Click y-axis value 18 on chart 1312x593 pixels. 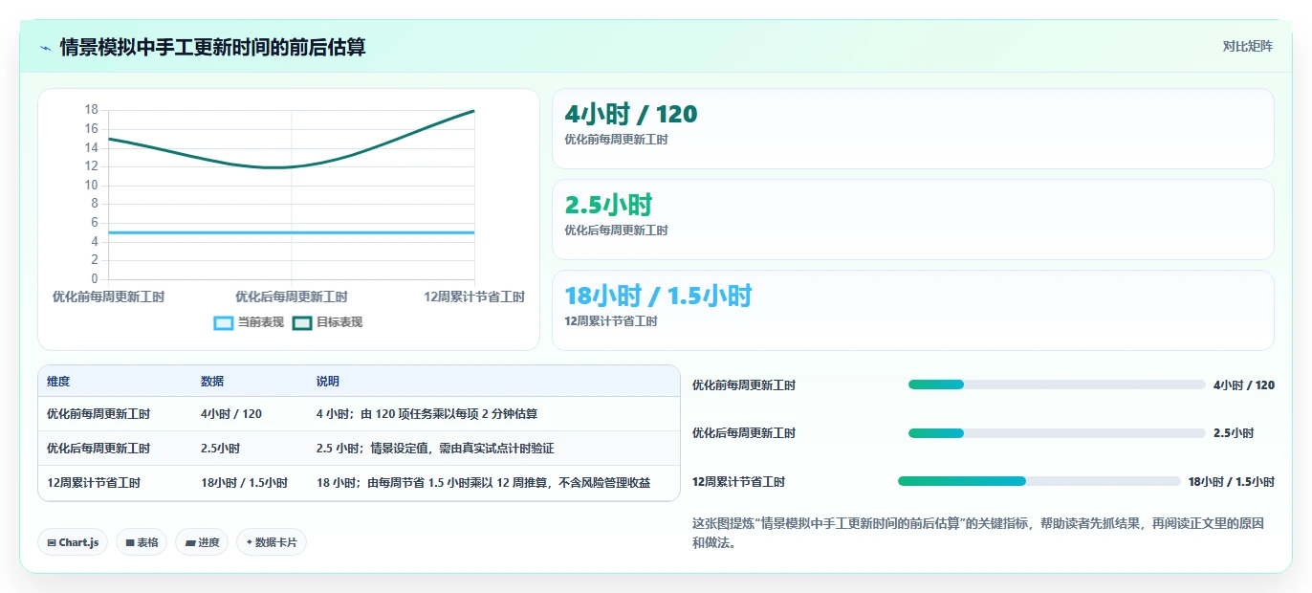click(91, 110)
